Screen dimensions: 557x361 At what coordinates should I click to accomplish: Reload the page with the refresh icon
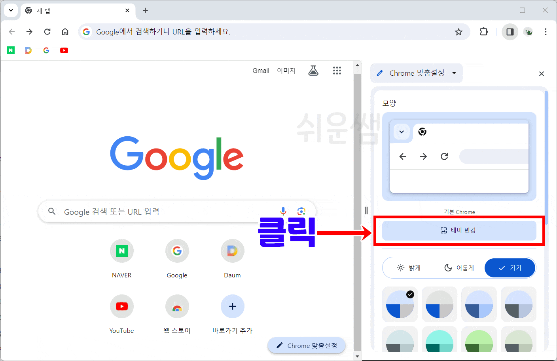[47, 32]
